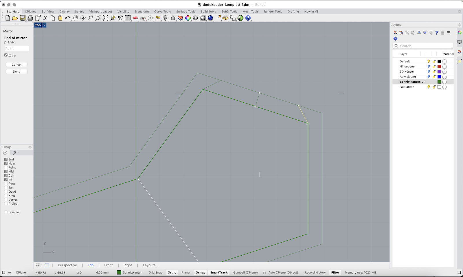Enable the Quad osnap checkbox
The image size is (463, 277).
point(6,192)
